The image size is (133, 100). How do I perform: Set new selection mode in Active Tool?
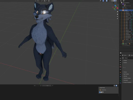tap(100, 92)
